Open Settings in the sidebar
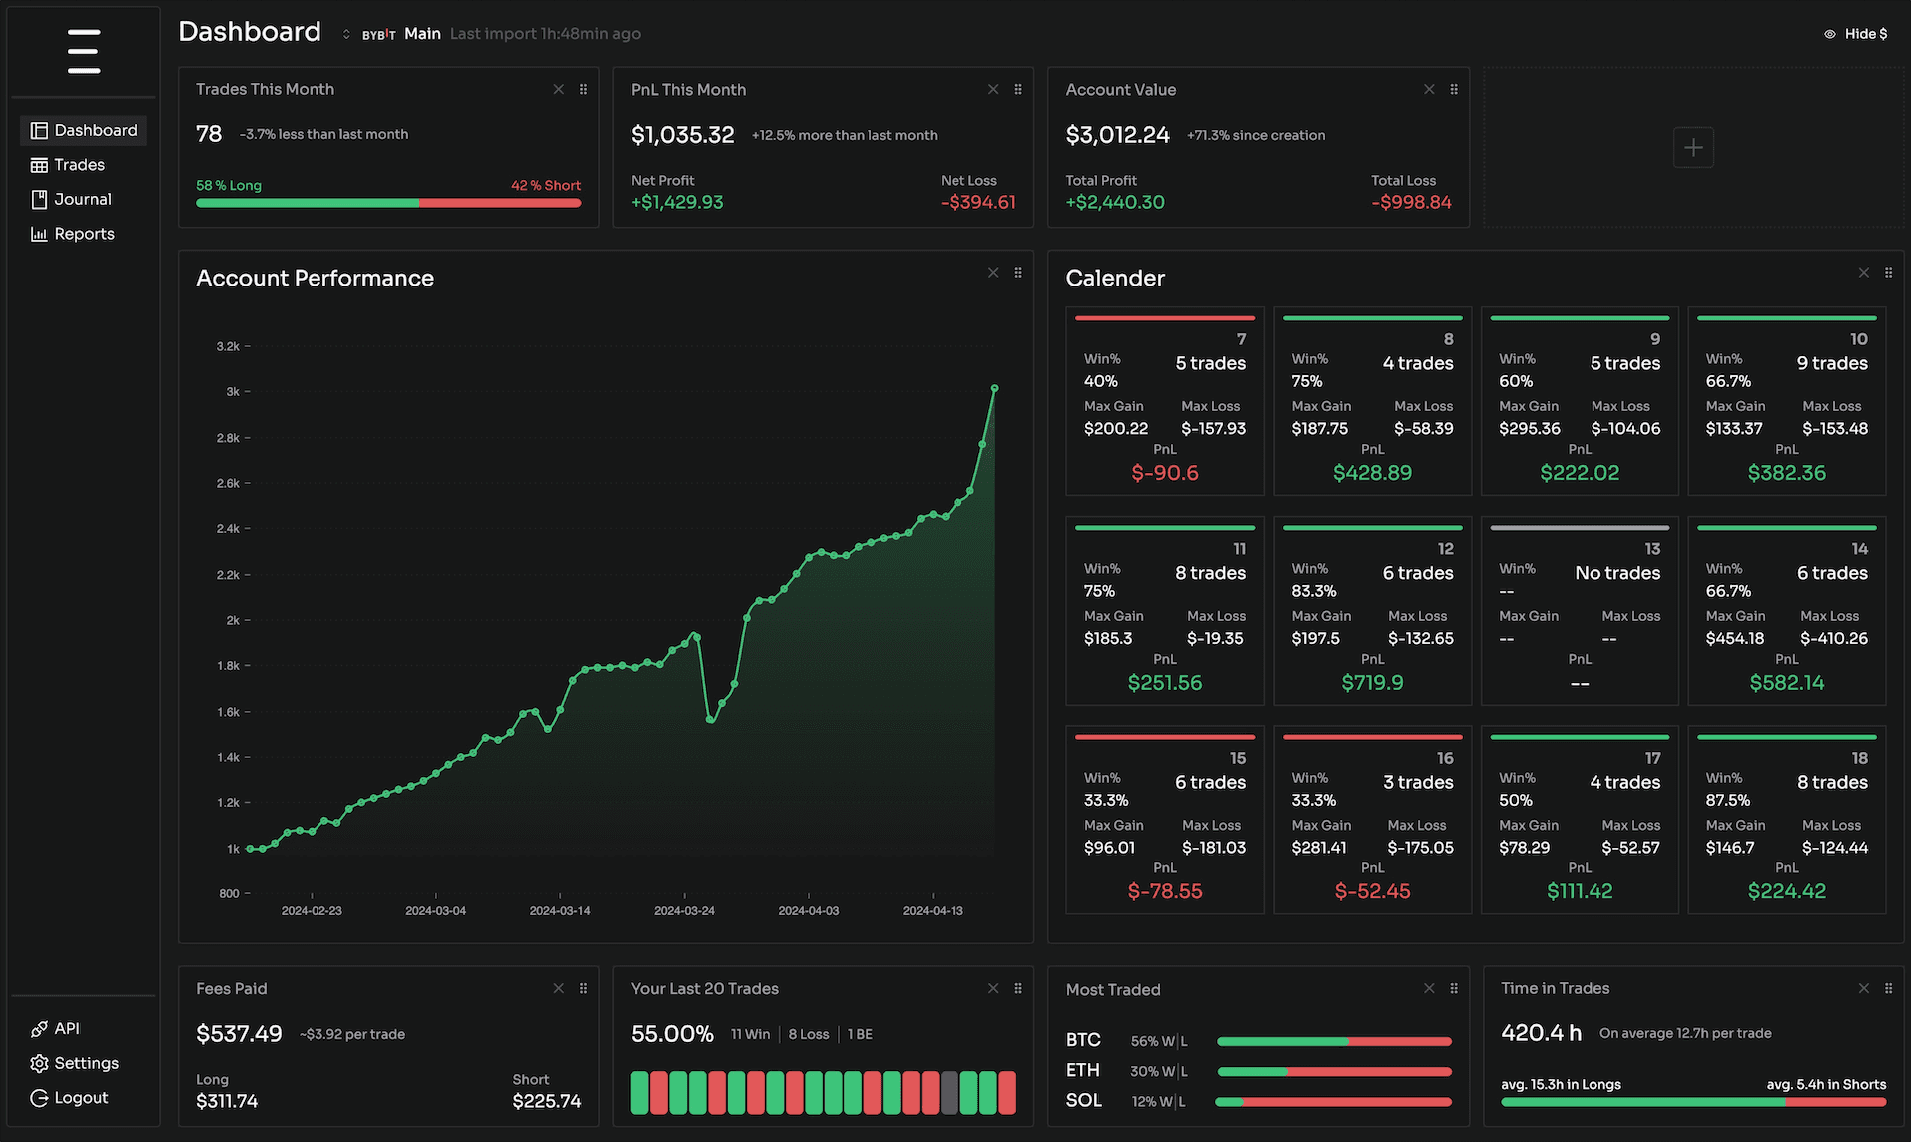1911x1142 pixels. (x=75, y=1063)
